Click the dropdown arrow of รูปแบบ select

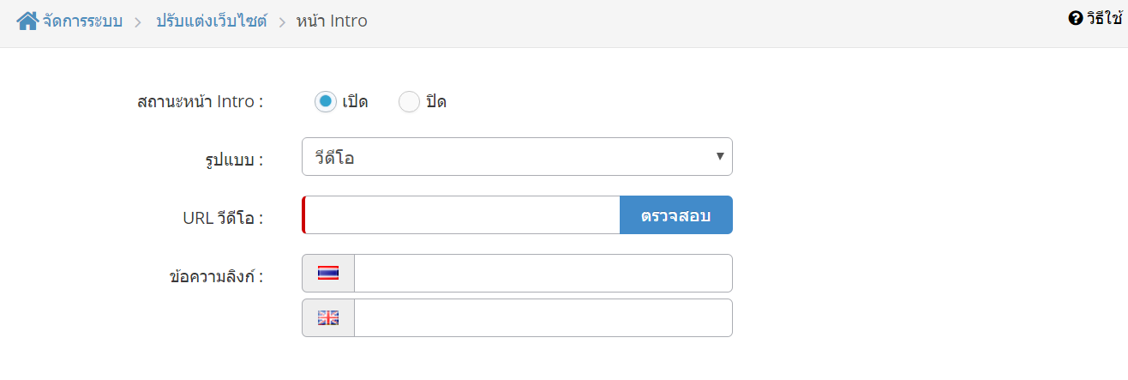pyautogui.click(x=720, y=156)
